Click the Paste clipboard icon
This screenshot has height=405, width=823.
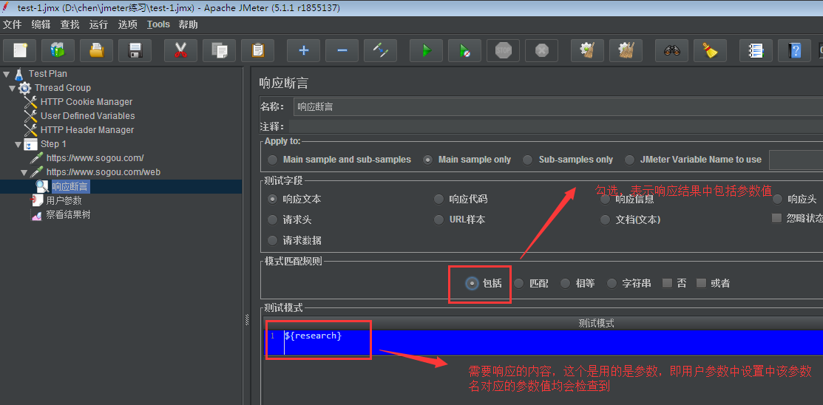(258, 50)
